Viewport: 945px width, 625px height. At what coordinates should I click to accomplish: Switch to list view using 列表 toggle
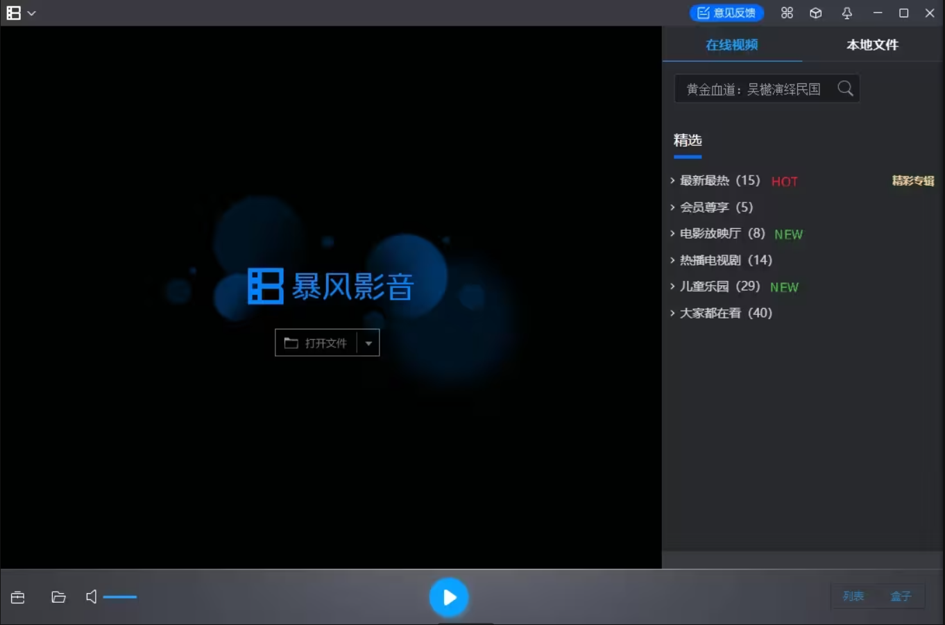(x=854, y=596)
